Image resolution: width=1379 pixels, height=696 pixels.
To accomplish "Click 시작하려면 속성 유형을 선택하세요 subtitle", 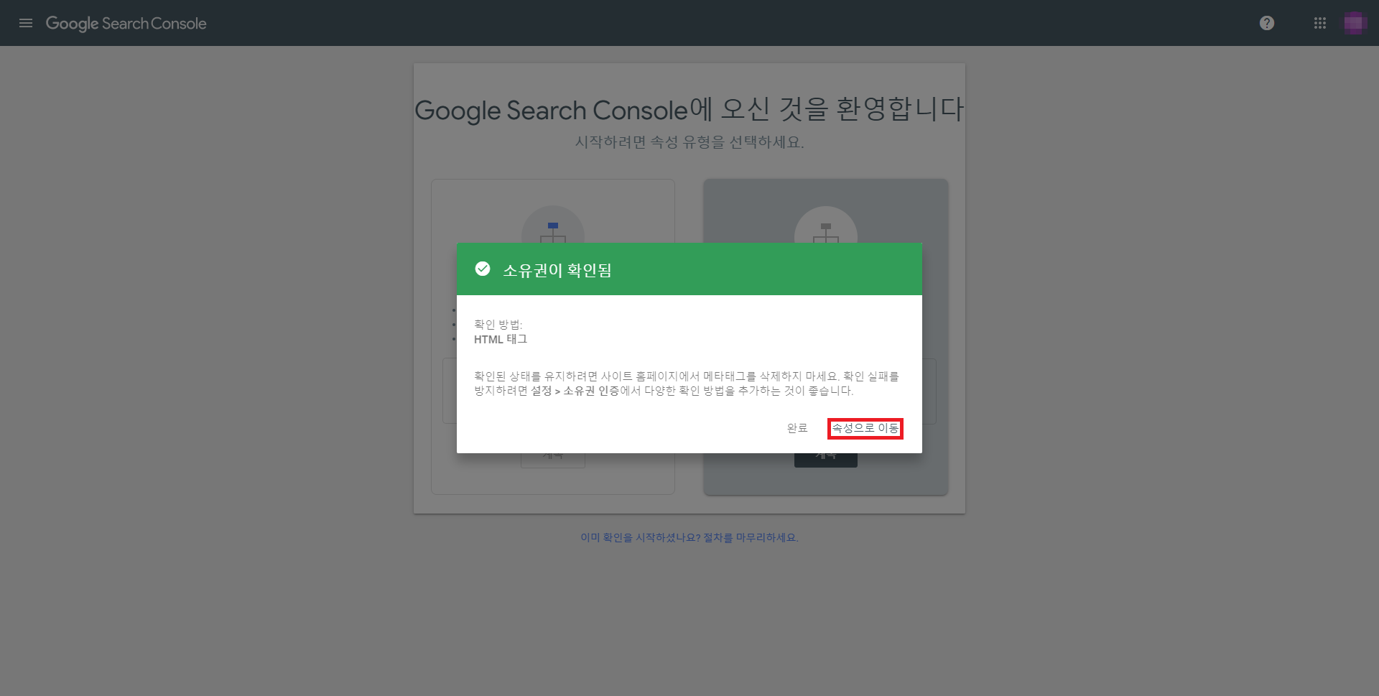I will click(x=689, y=142).
